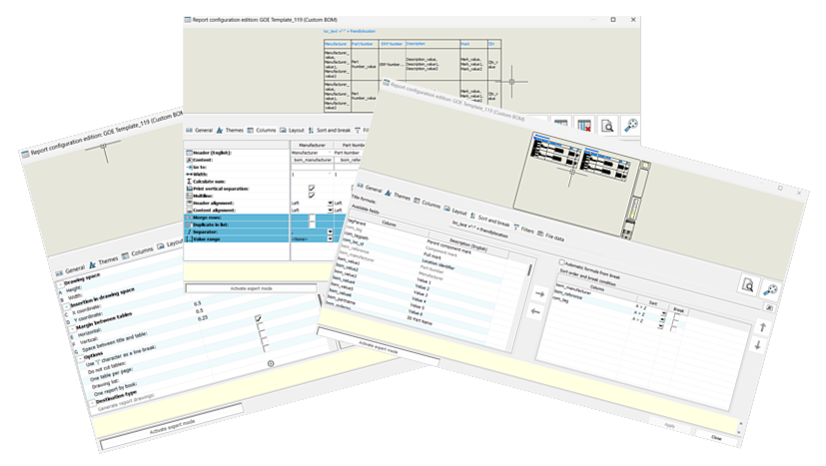826x466 pixels.
Task: Open the Value range dropdown
Action: pos(330,239)
